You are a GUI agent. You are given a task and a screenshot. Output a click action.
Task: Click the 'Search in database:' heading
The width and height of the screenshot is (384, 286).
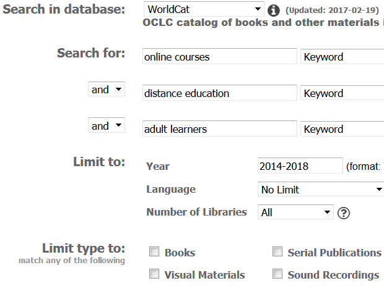point(64,9)
